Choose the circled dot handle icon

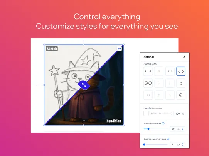(181, 95)
